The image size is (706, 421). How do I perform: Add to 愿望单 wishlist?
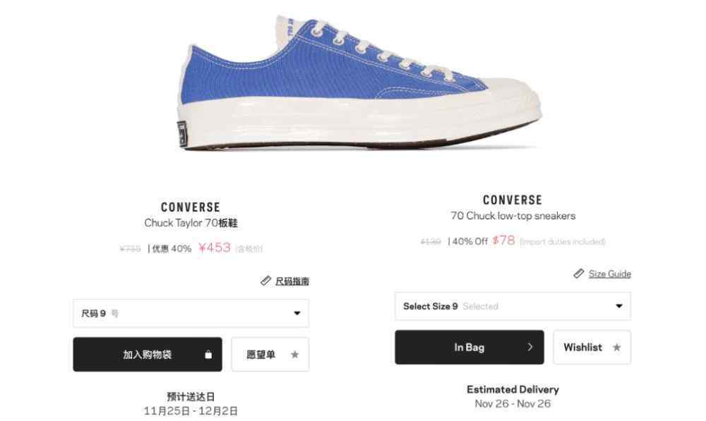click(270, 355)
